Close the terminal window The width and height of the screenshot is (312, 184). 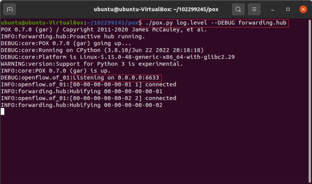303,9
